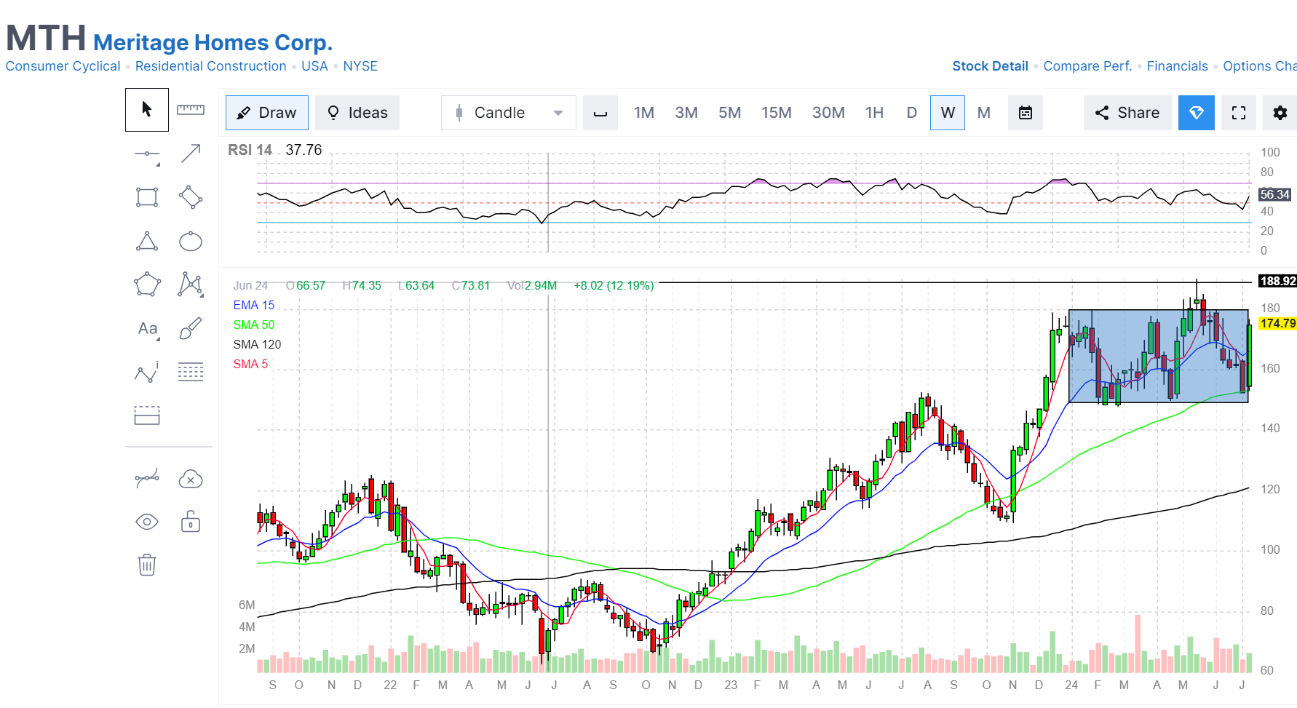Click the SMA 120 indicator label
This screenshot has height=708, width=1297.
[257, 344]
